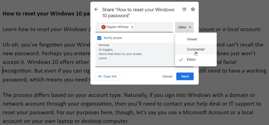The height and width of the screenshot is (125, 269).
Task: Click the Giggles Whitney name chip
Action: point(117,27)
